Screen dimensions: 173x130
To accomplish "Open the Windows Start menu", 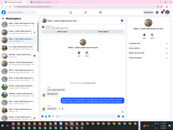I will tap(2, 125).
